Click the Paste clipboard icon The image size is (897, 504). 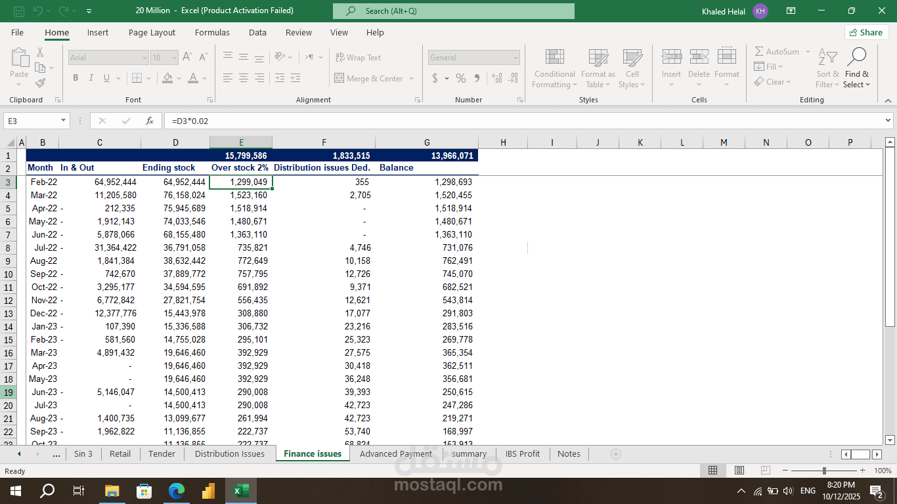(19, 58)
